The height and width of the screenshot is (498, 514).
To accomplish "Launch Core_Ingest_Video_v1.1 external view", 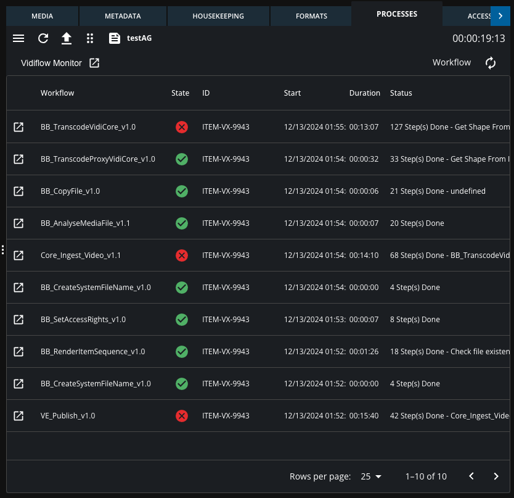I will [18, 255].
